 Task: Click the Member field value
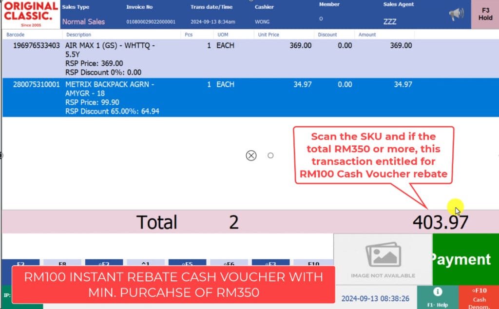321,19
